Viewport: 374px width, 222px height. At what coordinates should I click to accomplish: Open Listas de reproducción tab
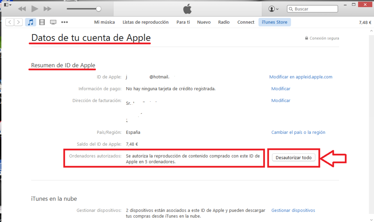(x=146, y=22)
